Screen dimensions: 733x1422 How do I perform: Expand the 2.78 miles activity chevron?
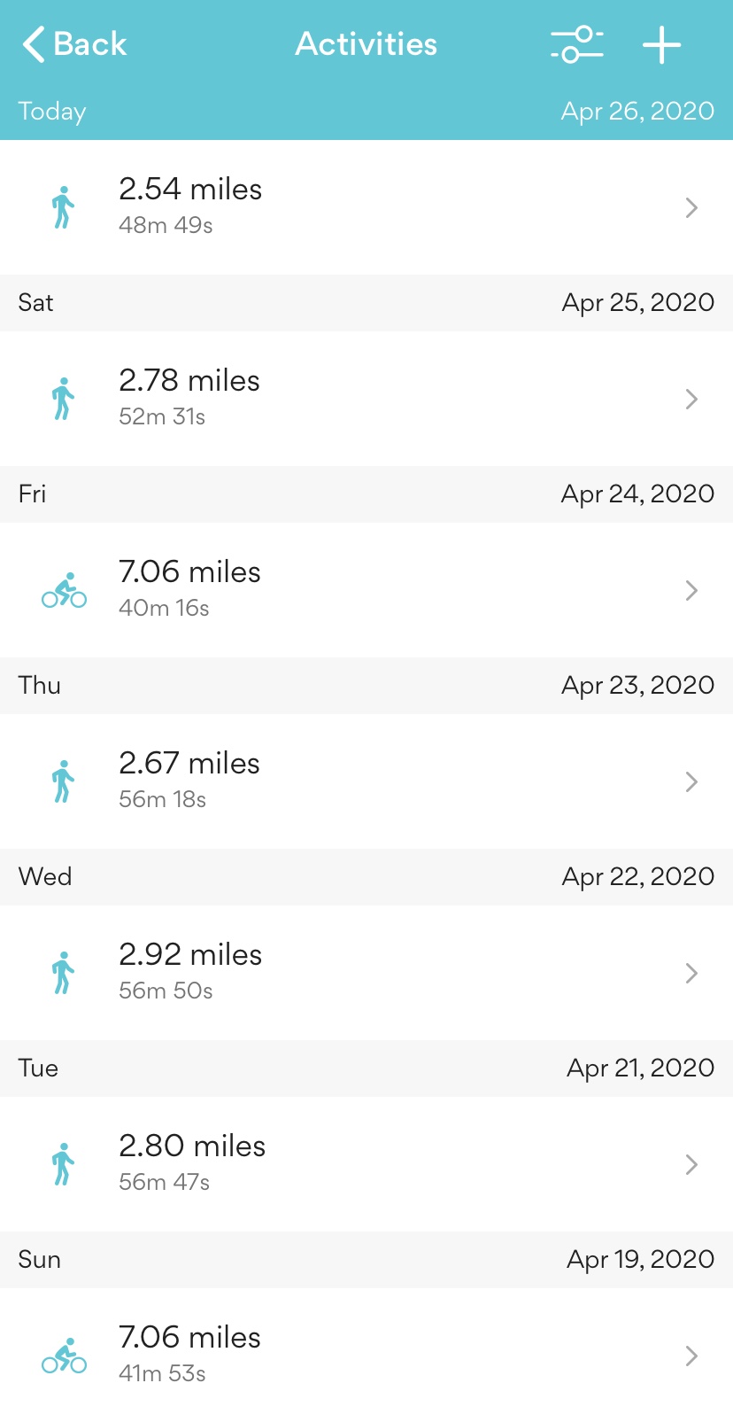pos(691,399)
